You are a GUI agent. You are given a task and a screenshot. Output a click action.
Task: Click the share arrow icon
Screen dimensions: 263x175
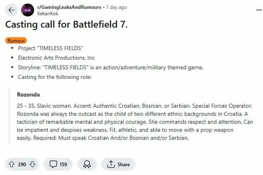(111, 164)
